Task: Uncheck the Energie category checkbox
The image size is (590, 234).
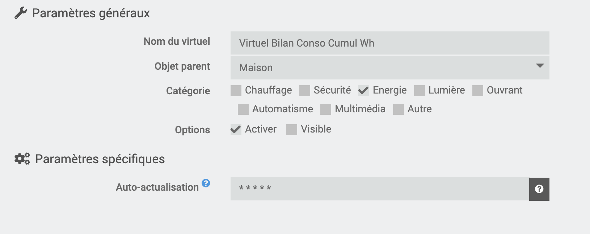Action: coord(363,91)
